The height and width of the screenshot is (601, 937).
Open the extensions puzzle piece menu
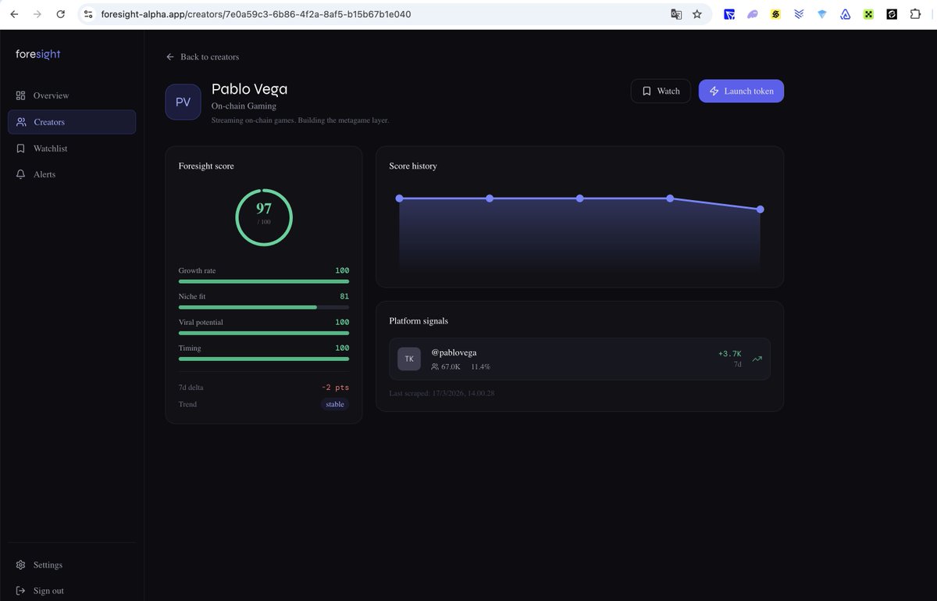coord(916,14)
